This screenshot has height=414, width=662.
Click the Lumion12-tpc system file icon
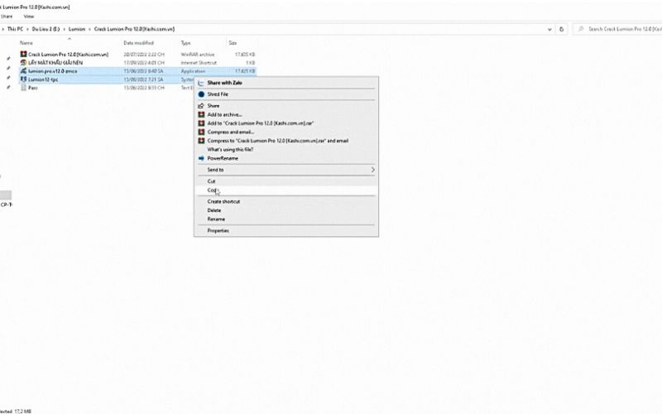(x=23, y=79)
